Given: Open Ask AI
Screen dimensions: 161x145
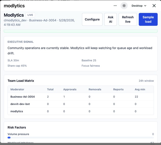Looking at the screenshot, I should [111, 19].
